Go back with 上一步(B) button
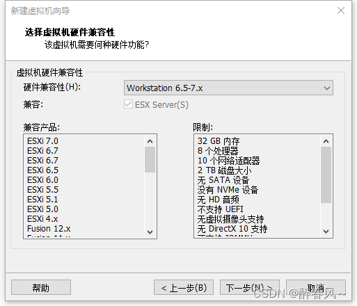Image resolution: width=357 pixels, height=306 pixels. pos(184,287)
